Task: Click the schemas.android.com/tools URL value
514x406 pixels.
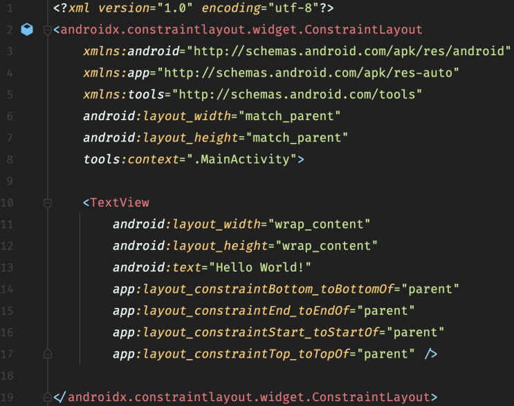Action: tap(297, 94)
